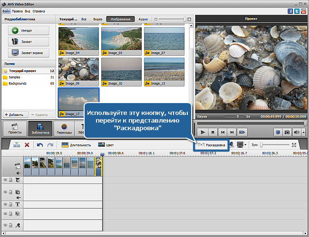
Task: Open the YouTube link icon
Action: 303,10
